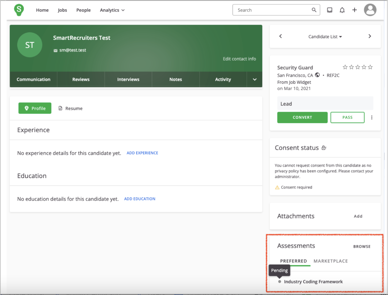Open the user account avatar
The image size is (388, 295).
click(370, 10)
